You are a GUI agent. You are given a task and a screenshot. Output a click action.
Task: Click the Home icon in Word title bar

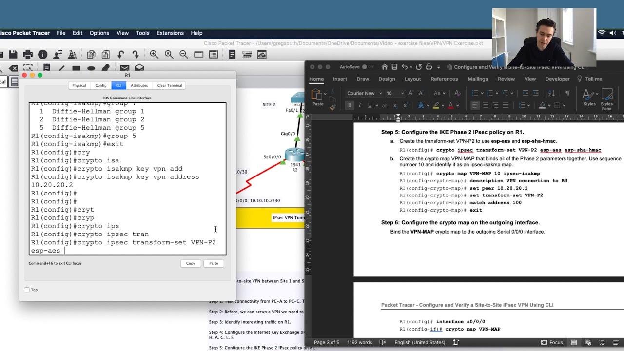[x=385, y=67]
